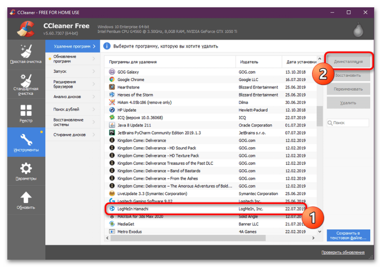Open the Запуск (Startup) menu item

(73, 71)
